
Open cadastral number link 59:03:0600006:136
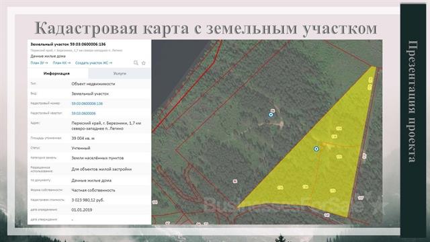coord(87,104)
